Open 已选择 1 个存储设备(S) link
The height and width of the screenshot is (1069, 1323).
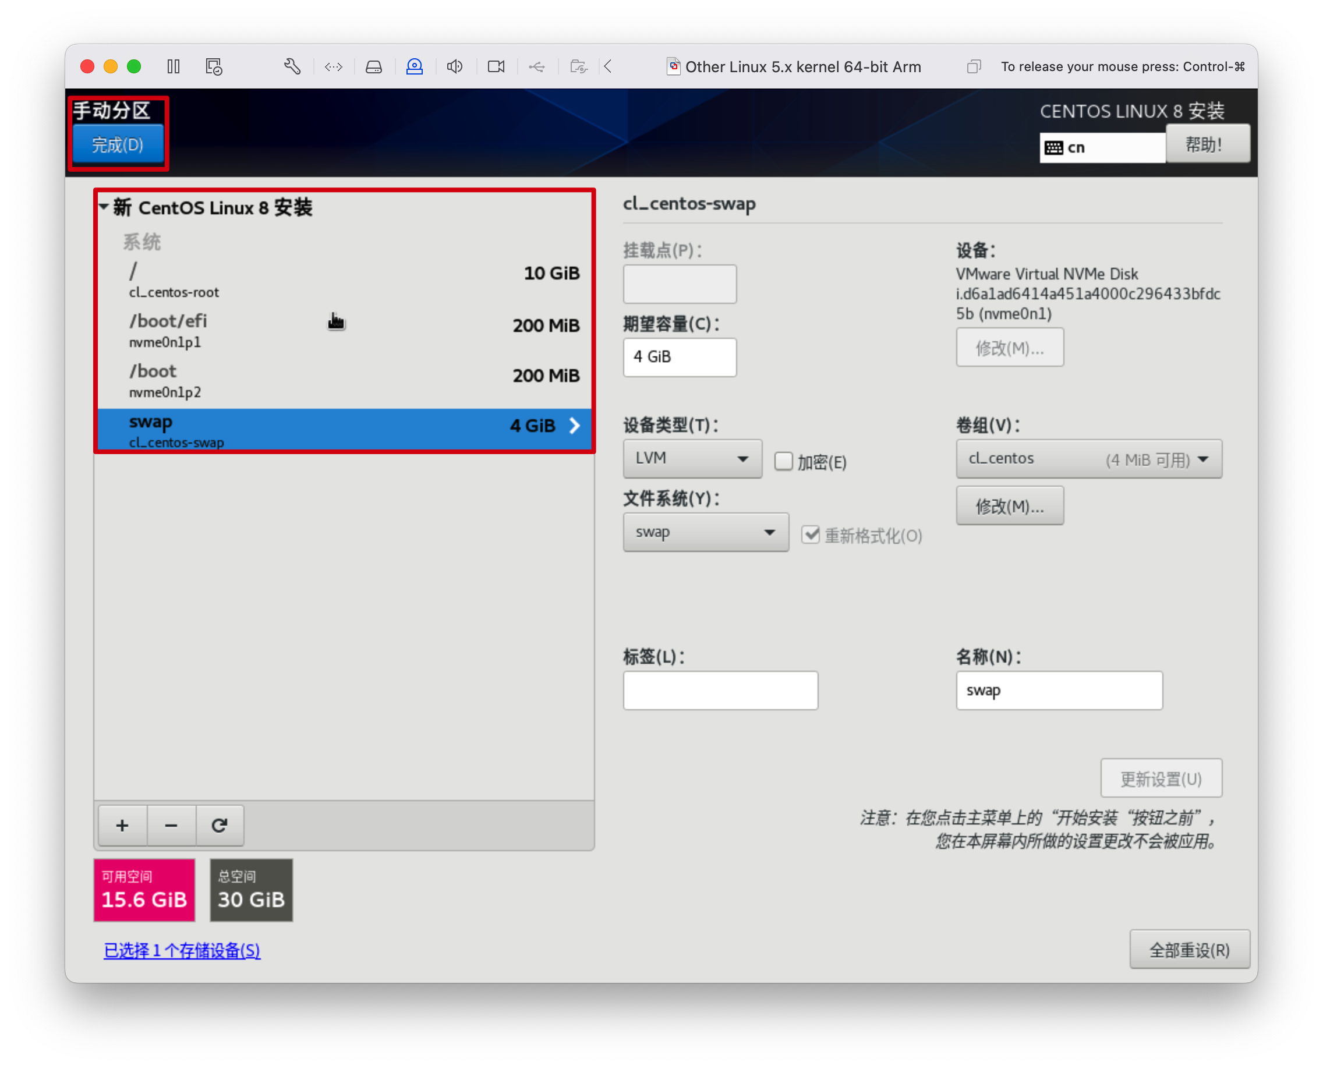pos(182,950)
